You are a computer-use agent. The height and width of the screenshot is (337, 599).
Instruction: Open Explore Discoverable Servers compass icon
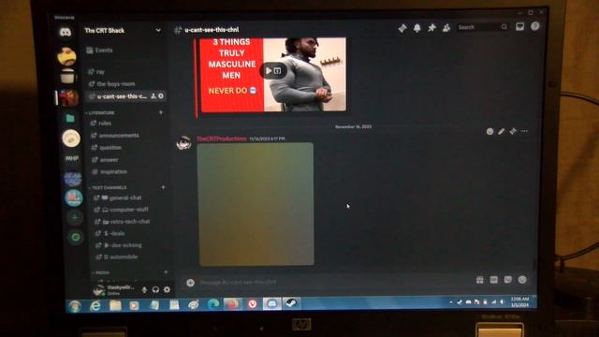coord(76,237)
